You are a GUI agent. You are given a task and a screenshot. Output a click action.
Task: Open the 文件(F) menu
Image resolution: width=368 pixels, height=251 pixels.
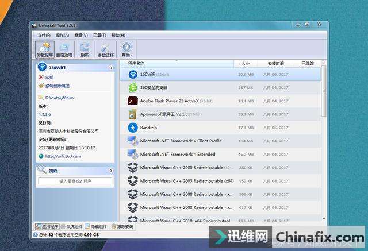(x=44, y=36)
